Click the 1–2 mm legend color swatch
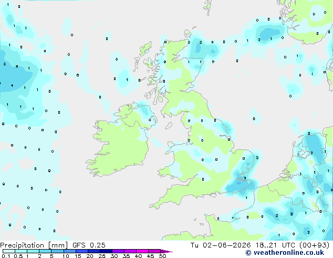The image size is (333, 258). tap(33, 251)
